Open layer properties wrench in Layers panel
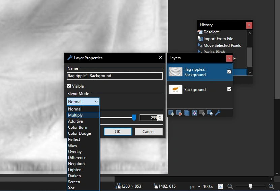The width and height of the screenshot is (280, 191). click(x=218, y=113)
